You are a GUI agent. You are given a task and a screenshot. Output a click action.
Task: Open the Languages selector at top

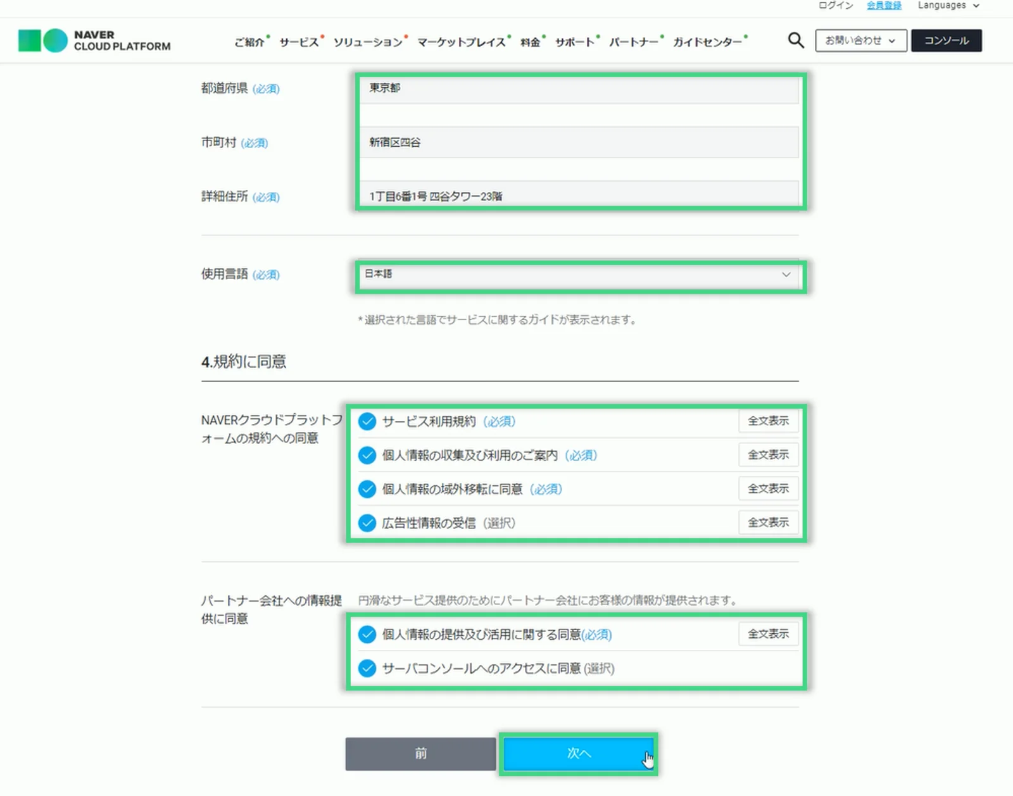948,6
